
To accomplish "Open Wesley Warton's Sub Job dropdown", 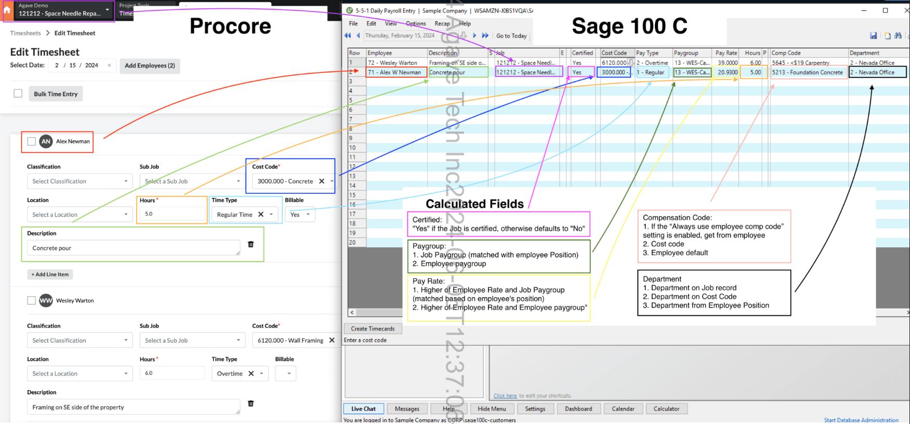I will [x=193, y=340].
